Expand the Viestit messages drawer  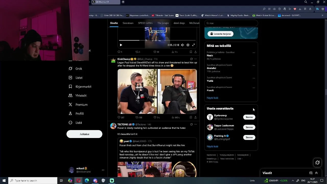click(316, 173)
